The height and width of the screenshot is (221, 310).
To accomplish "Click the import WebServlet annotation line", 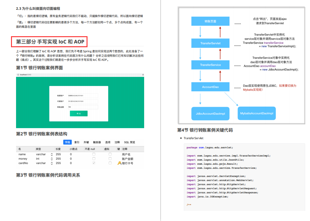I will pos(220,180).
